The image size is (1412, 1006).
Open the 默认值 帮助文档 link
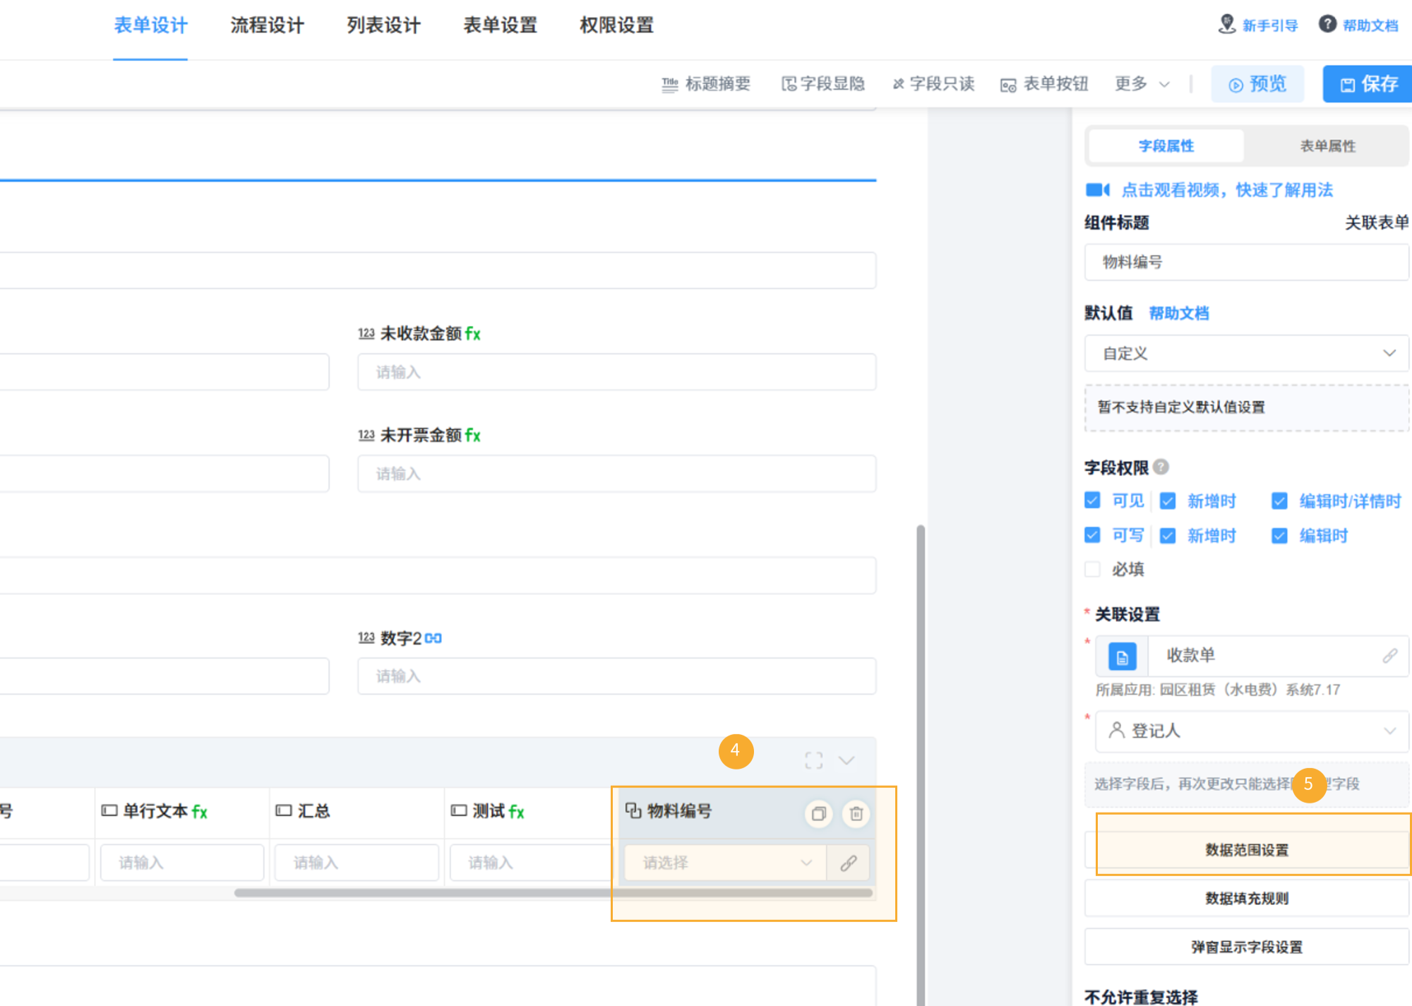click(x=1179, y=313)
